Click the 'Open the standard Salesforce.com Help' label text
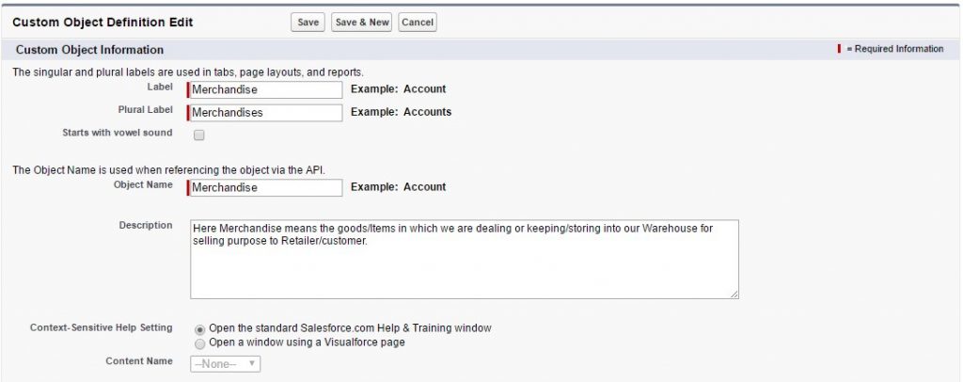The width and height of the screenshot is (963, 382). pos(350,328)
